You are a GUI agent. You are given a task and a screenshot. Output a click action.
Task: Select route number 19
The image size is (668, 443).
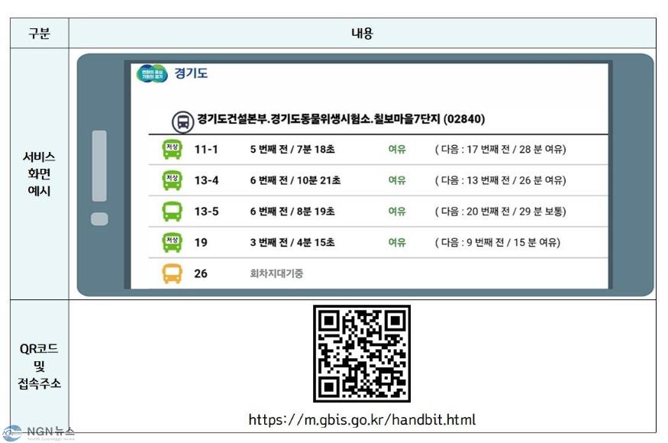tap(201, 243)
